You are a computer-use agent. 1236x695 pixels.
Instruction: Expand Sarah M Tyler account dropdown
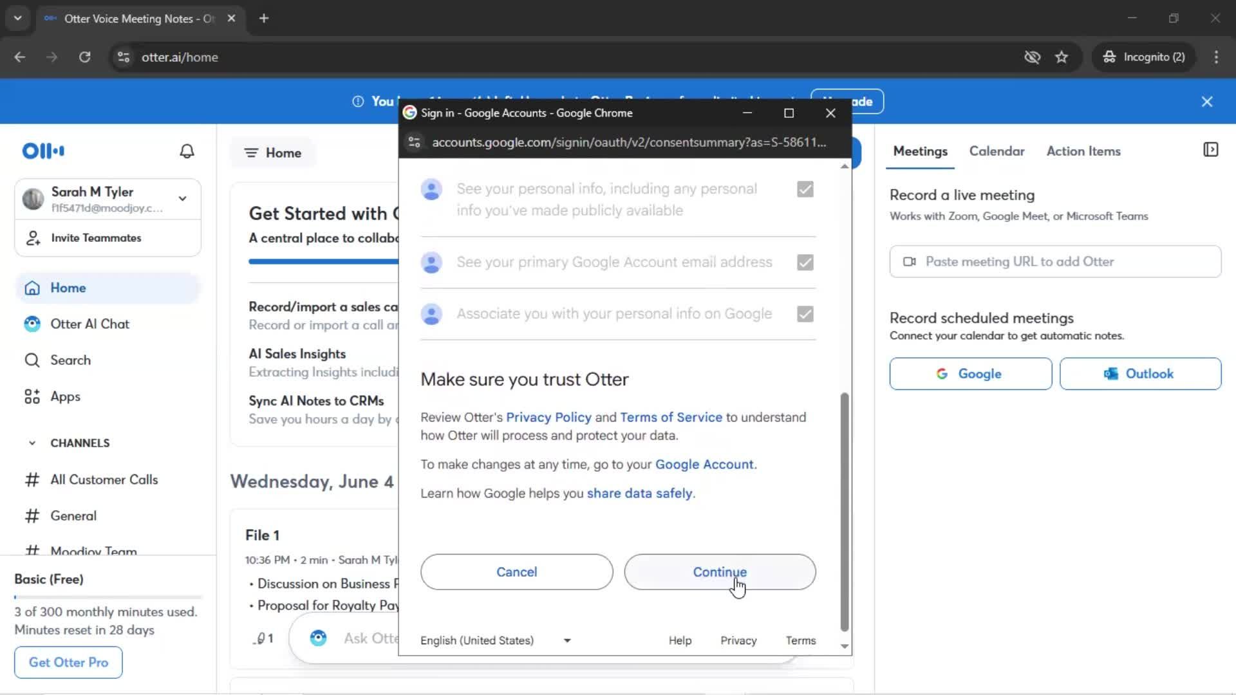click(x=183, y=199)
